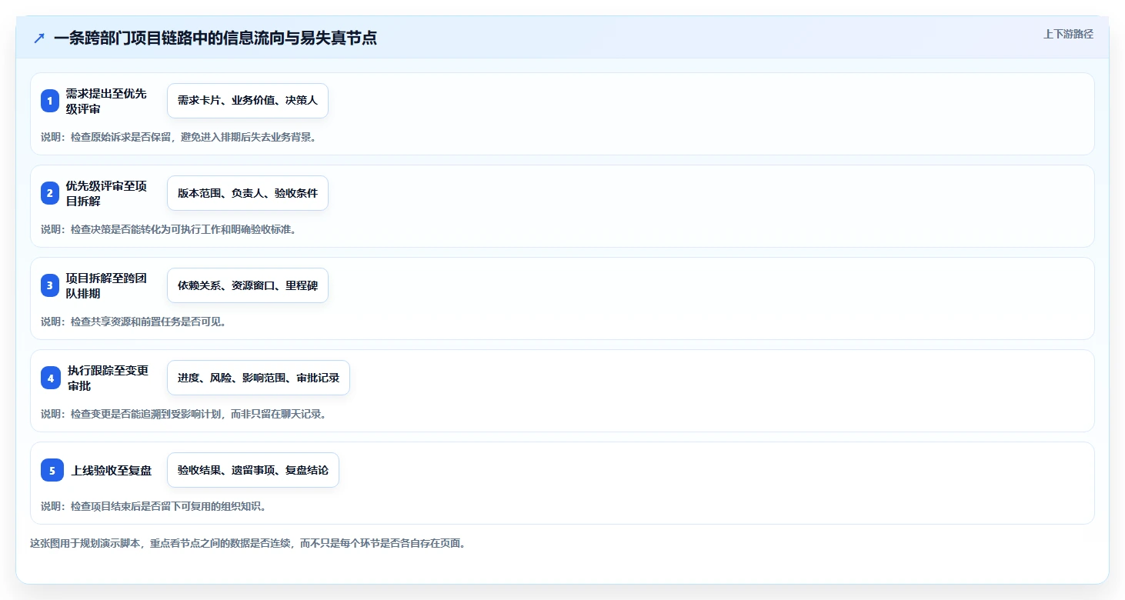
Task: Click the step 1 number badge
Action: click(x=50, y=101)
